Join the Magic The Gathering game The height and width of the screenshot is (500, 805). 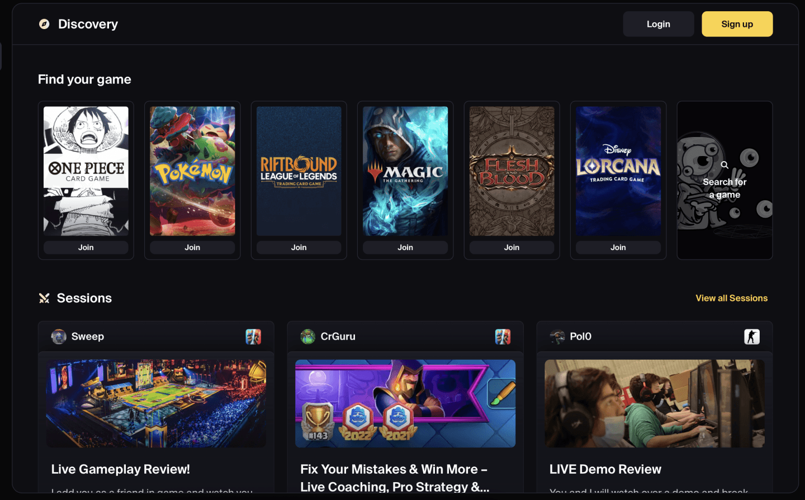click(x=405, y=247)
